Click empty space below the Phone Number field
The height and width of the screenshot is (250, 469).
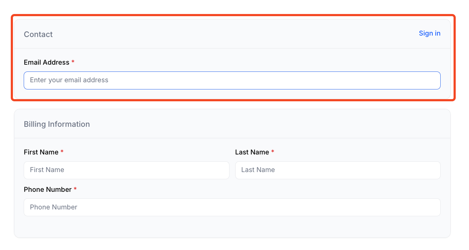(x=232, y=227)
